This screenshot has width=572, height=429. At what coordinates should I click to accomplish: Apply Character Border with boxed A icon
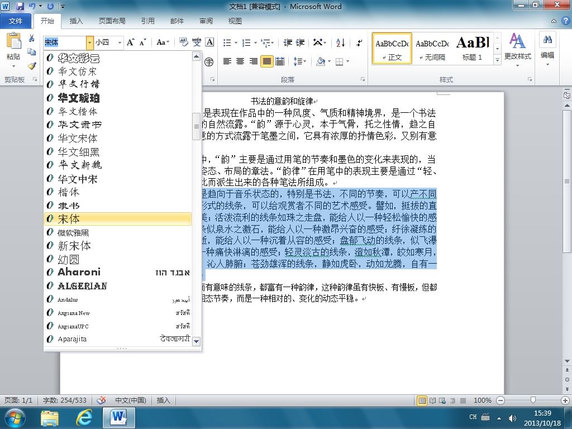pos(209,42)
